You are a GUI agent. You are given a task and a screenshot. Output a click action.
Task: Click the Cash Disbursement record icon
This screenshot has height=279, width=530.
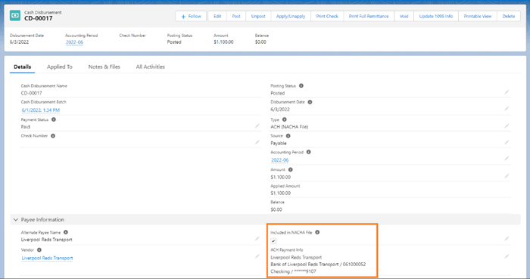click(15, 16)
